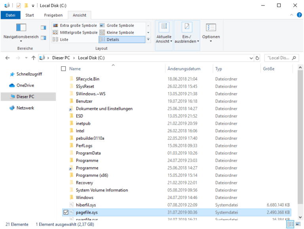
Task: Select the Ansicht ribbon tab
Action: pyautogui.click(x=80, y=15)
